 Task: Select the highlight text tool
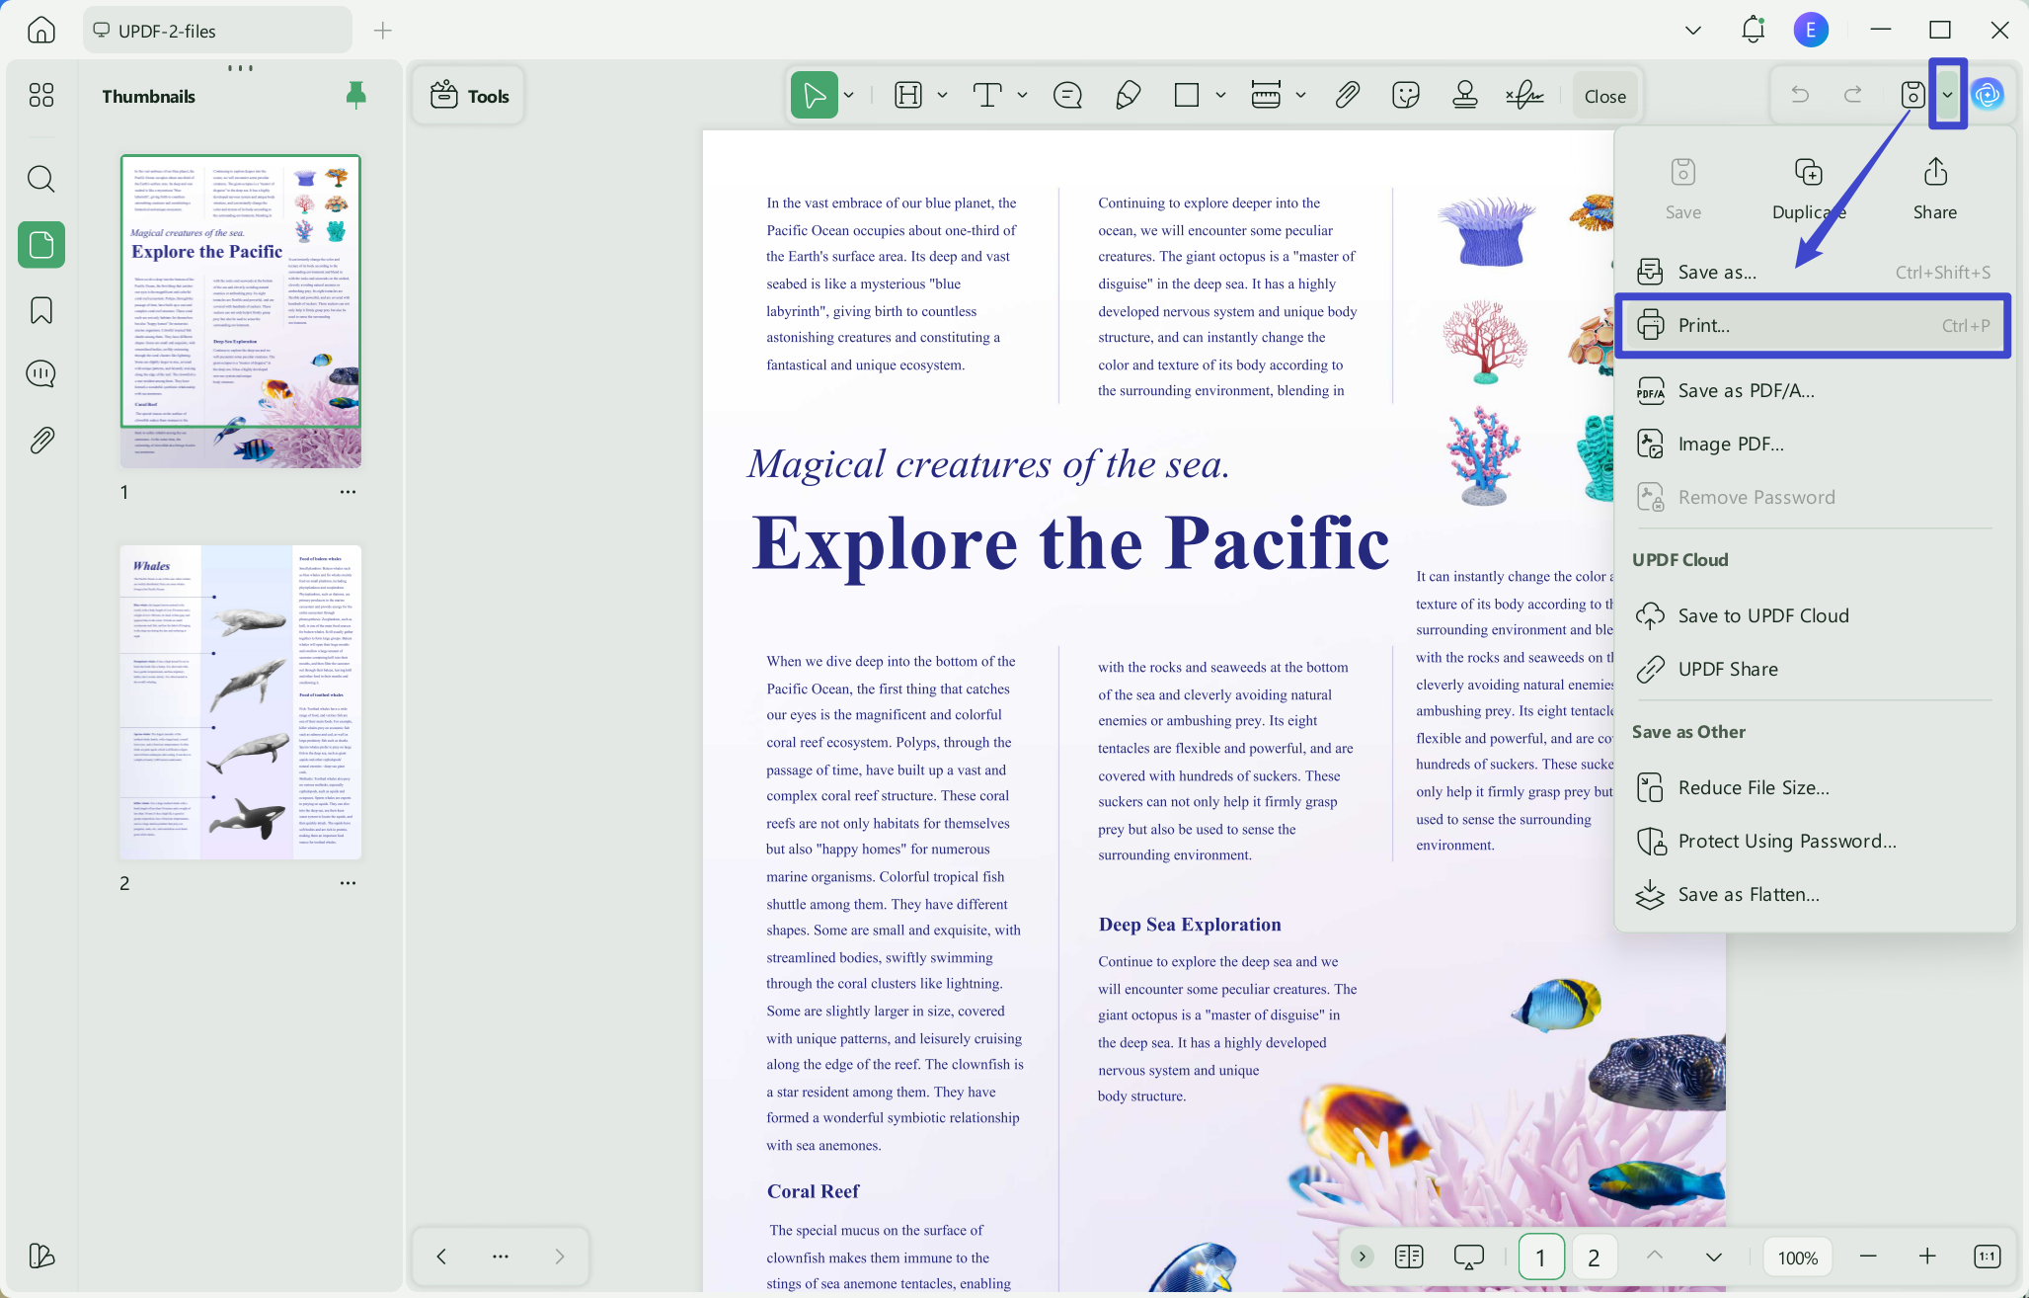(907, 95)
